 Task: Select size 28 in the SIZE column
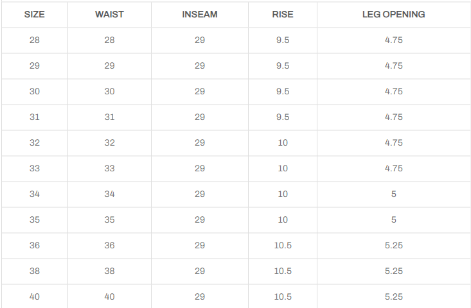(x=35, y=40)
